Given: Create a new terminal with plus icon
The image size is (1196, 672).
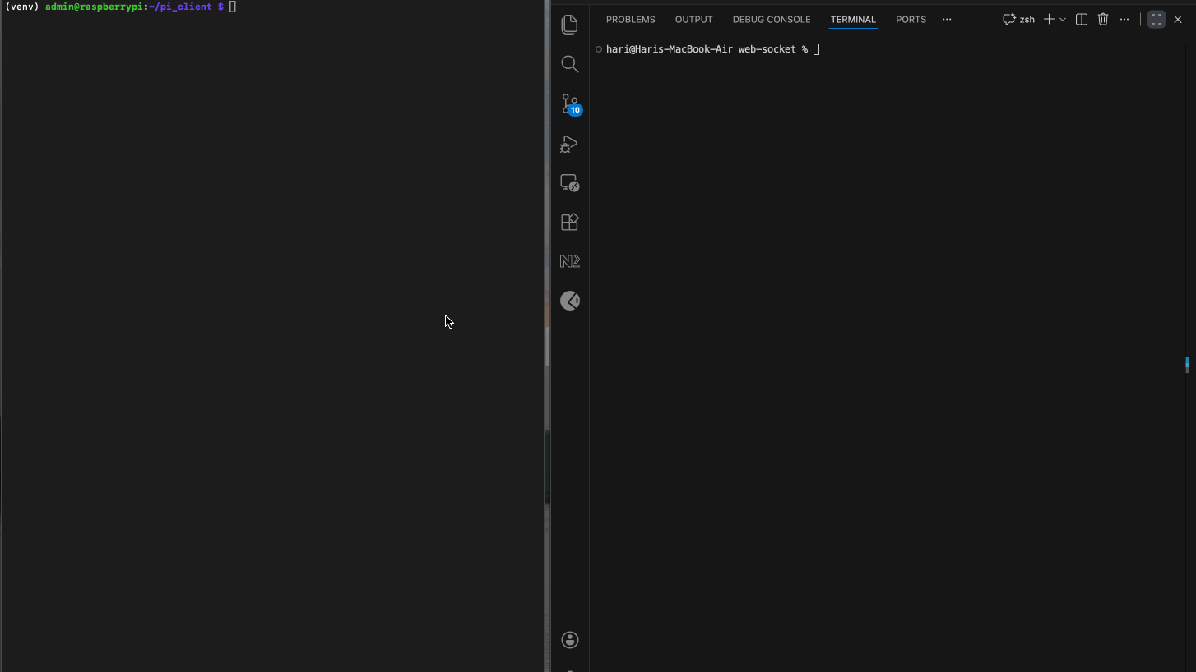Looking at the screenshot, I should (x=1049, y=20).
